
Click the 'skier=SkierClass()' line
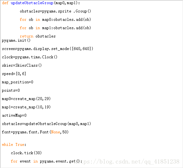pos(22,65)
